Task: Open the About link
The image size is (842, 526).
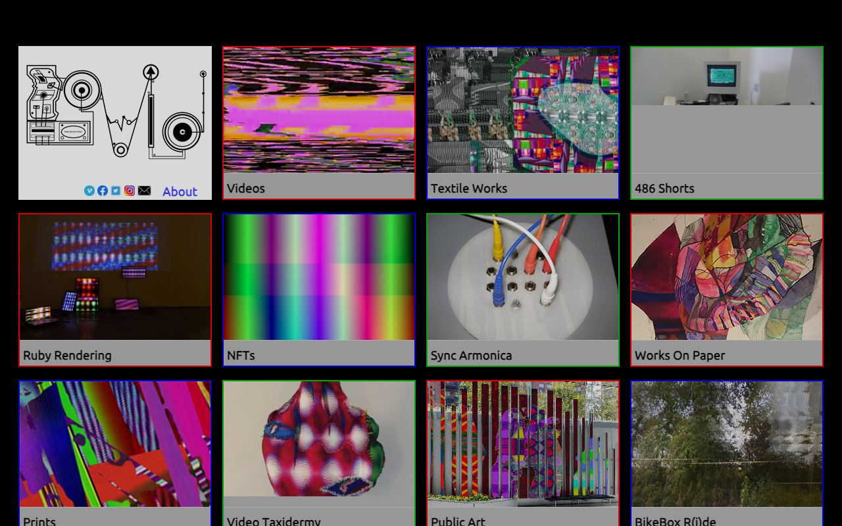Action: click(x=180, y=191)
